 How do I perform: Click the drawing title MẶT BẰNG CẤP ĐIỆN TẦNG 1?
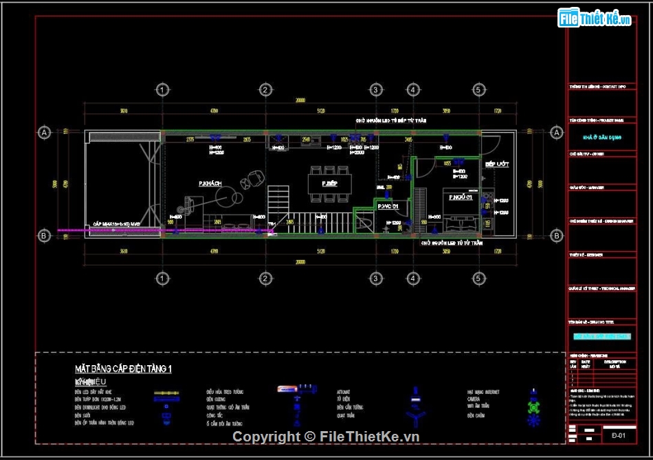coord(123,369)
